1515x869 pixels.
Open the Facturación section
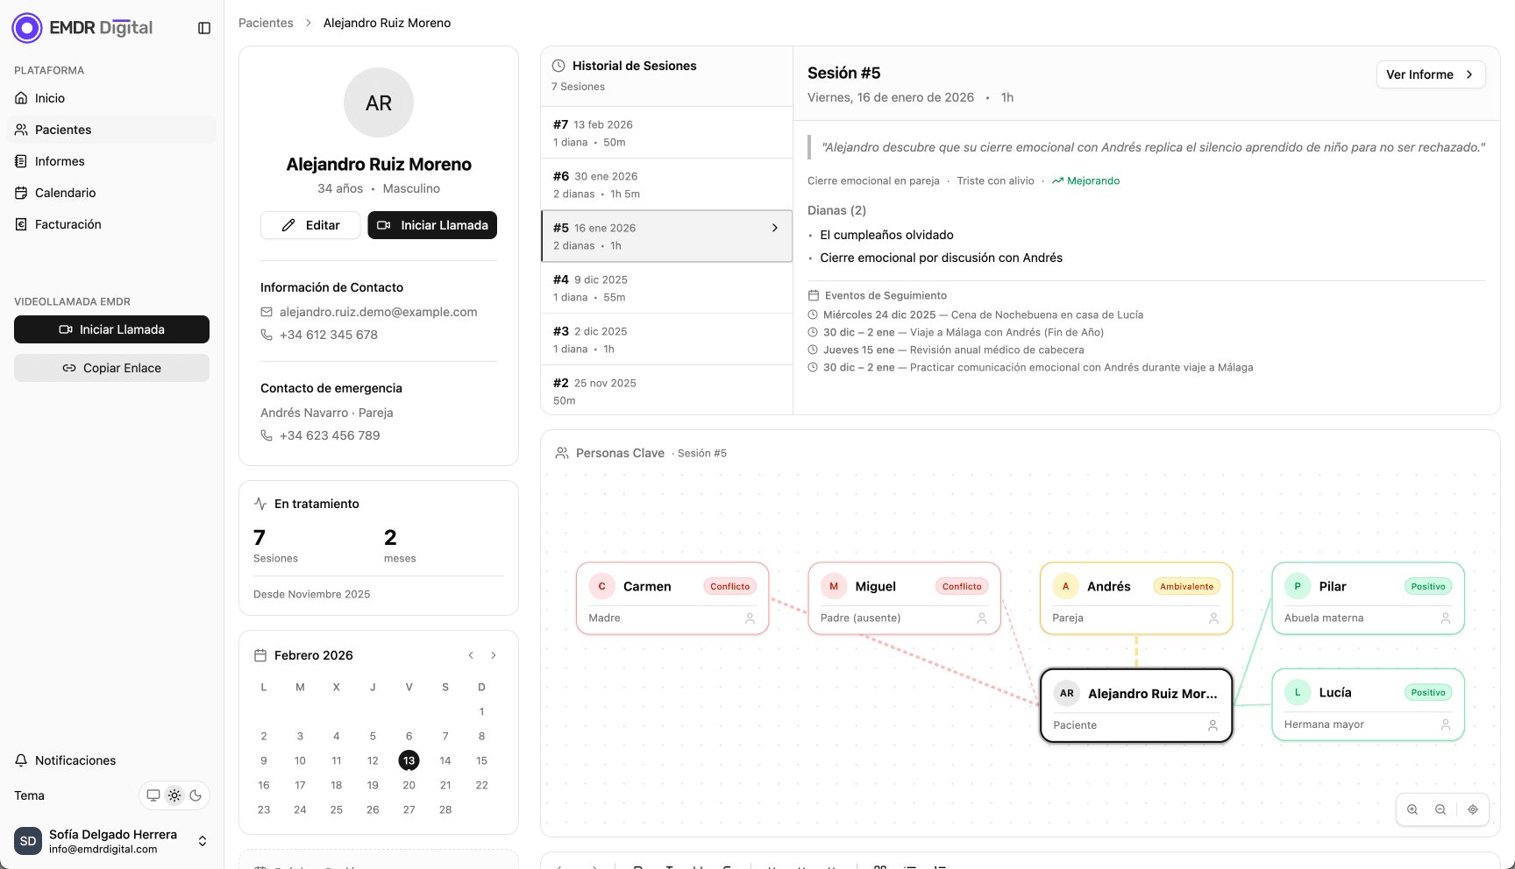point(66,224)
